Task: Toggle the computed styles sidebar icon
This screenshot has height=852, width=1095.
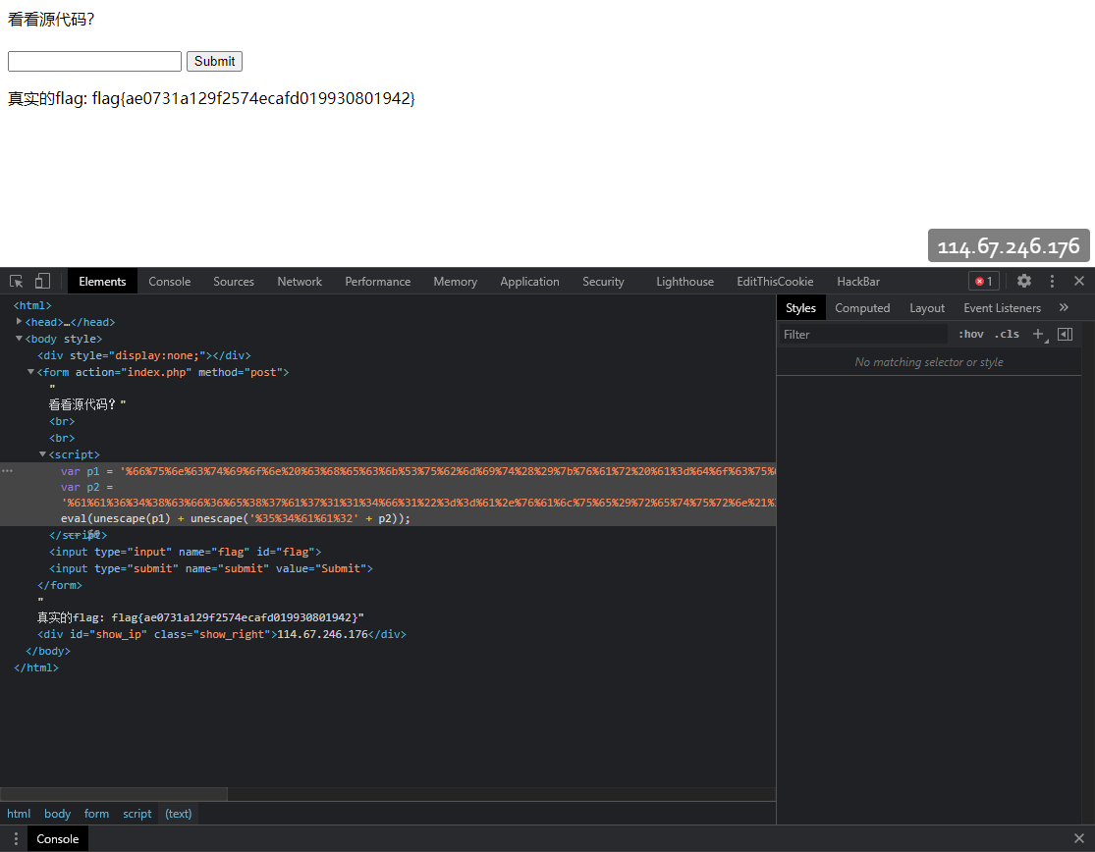Action: (x=1065, y=335)
